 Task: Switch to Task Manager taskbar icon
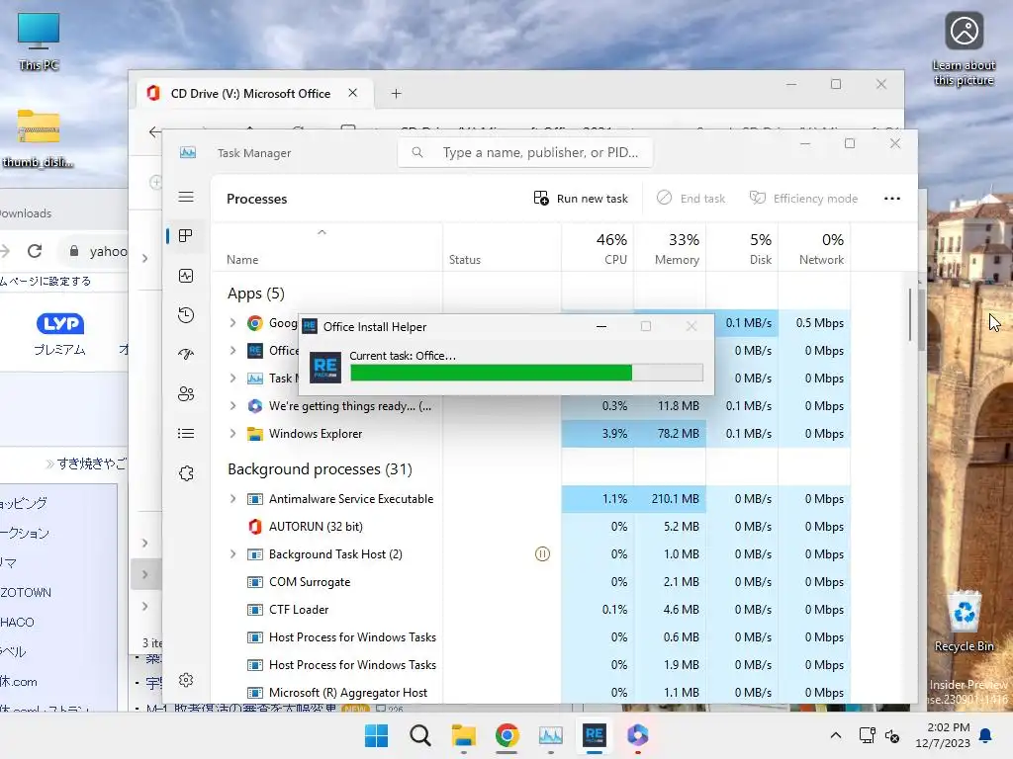click(550, 735)
